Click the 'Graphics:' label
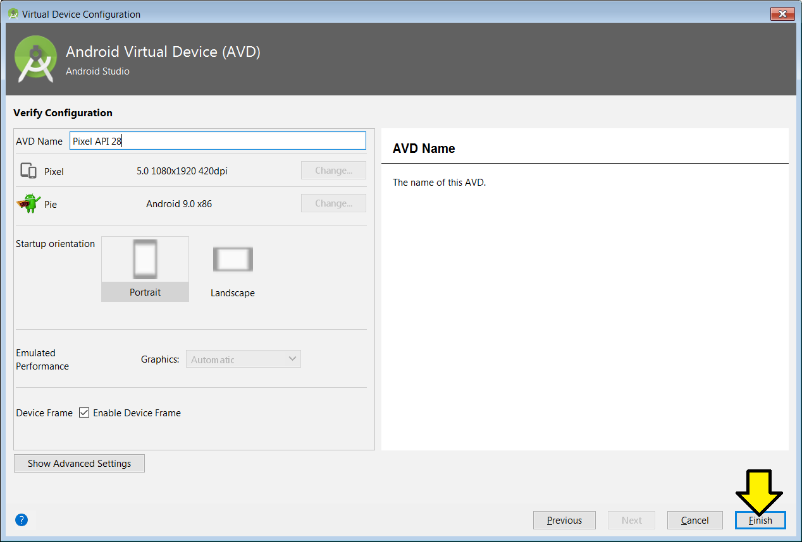Image resolution: width=802 pixels, height=542 pixels. [160, 359]
